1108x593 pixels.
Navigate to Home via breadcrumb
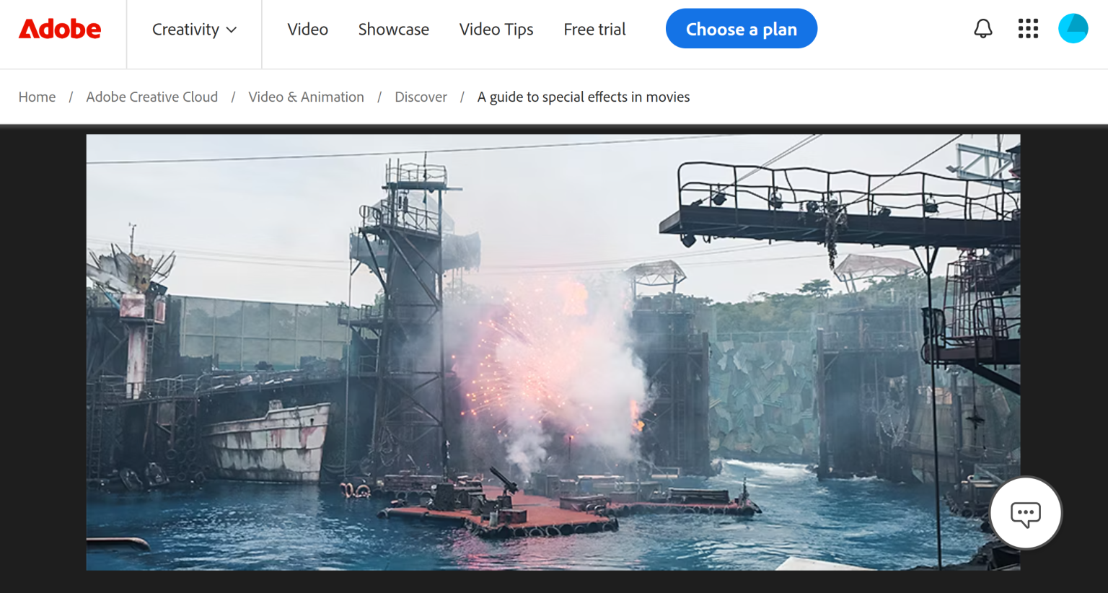[37, 97]
